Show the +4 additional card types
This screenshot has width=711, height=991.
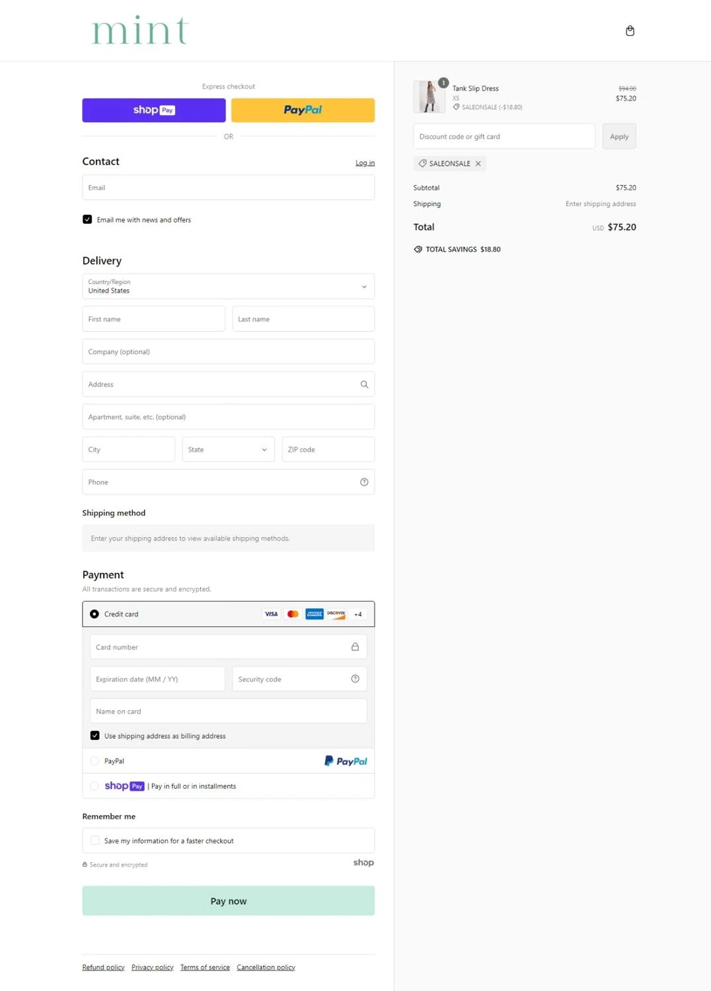click(x=357, y=614)
